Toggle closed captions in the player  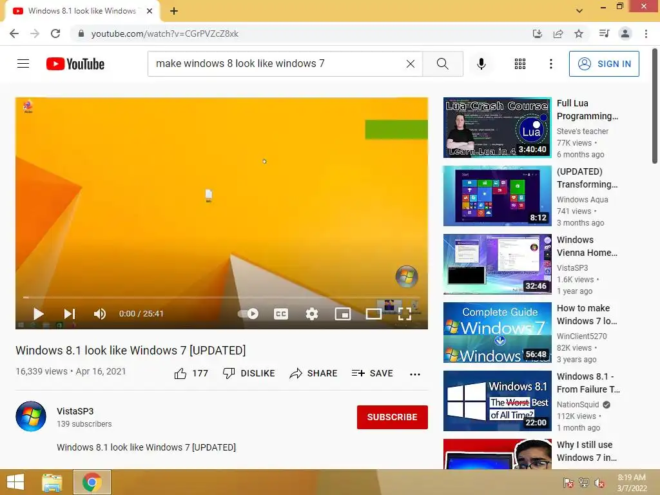[x=281, y=314]
